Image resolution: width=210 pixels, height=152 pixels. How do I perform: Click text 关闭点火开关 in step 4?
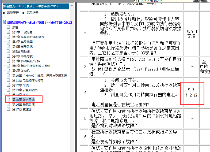[x=125, y=80]
